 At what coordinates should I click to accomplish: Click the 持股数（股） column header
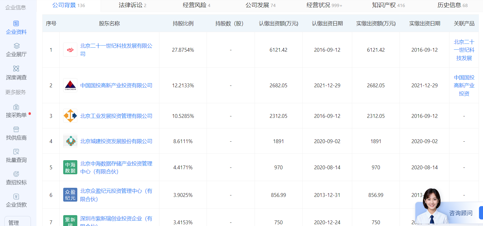[230, 24]
